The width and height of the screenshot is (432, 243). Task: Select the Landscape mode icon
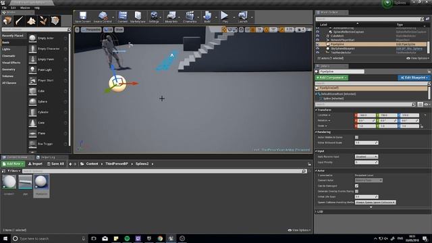point(31,21)
